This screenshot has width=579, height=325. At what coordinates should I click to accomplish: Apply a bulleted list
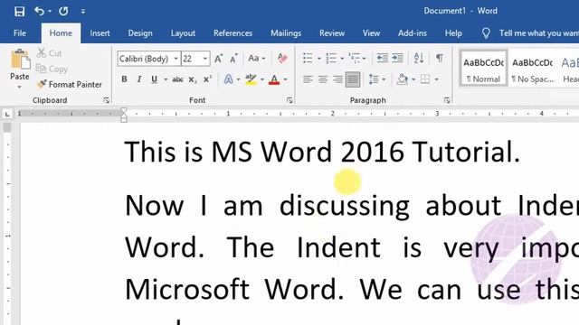308,58
